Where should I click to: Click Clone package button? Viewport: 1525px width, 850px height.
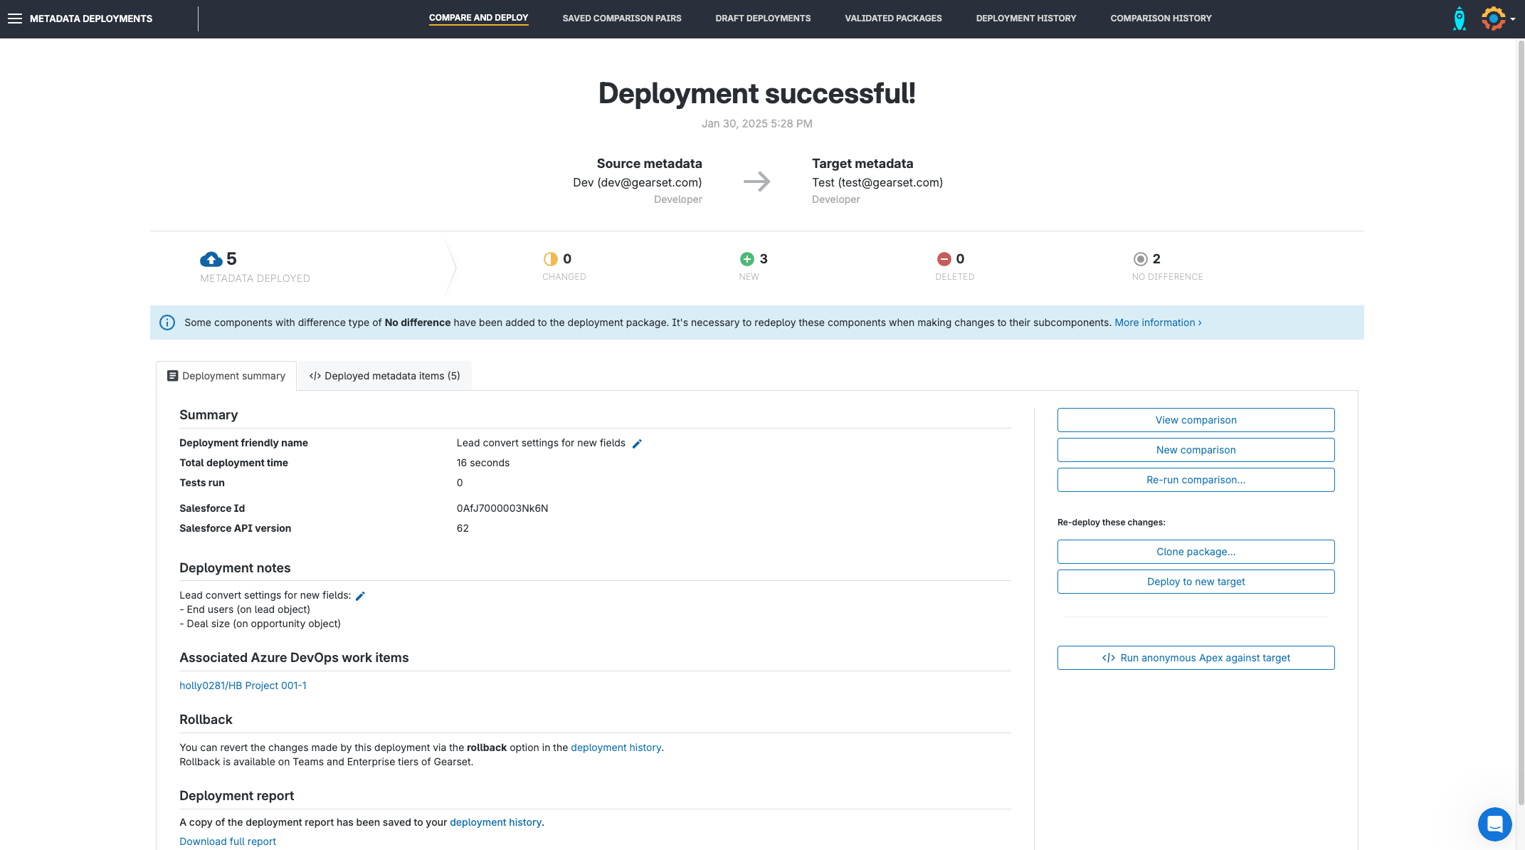click(x=1196, y=552)
